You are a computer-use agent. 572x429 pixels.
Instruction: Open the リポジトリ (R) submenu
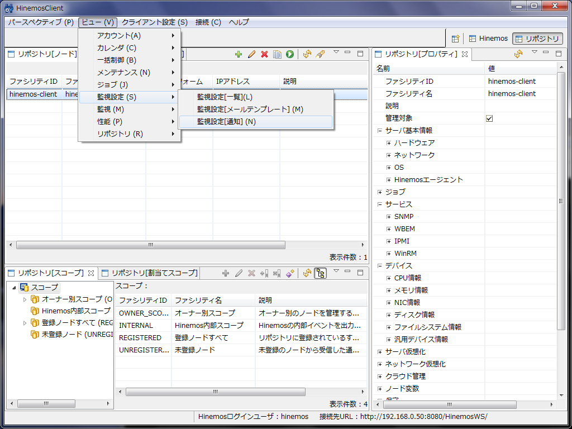pos(130,134)
